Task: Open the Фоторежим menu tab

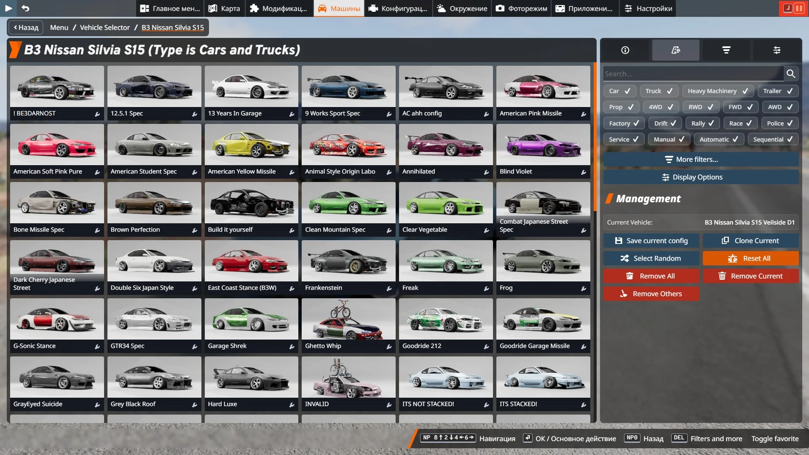Action: tap(521, 8)
